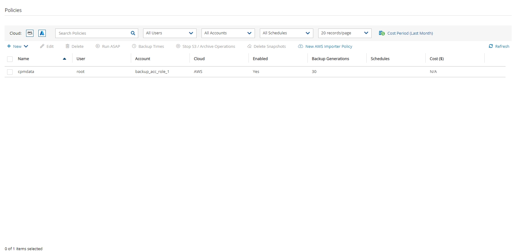This screenshot has height=252, width=516.
Task: Click Stop S3 / Archive Operations
Action: [205, 46]
